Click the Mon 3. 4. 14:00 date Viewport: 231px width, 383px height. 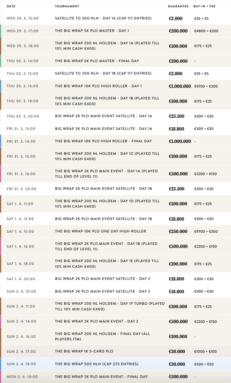[22, 377]
